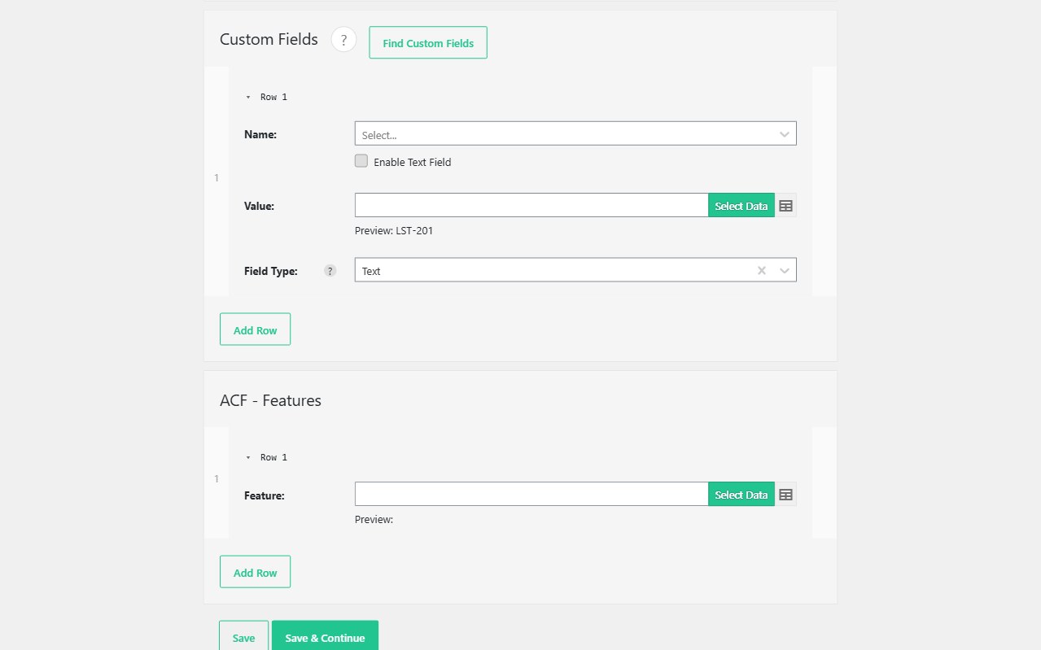Click the Preview: LST-201 text
Screen dimensions: 1041x650
394,230
